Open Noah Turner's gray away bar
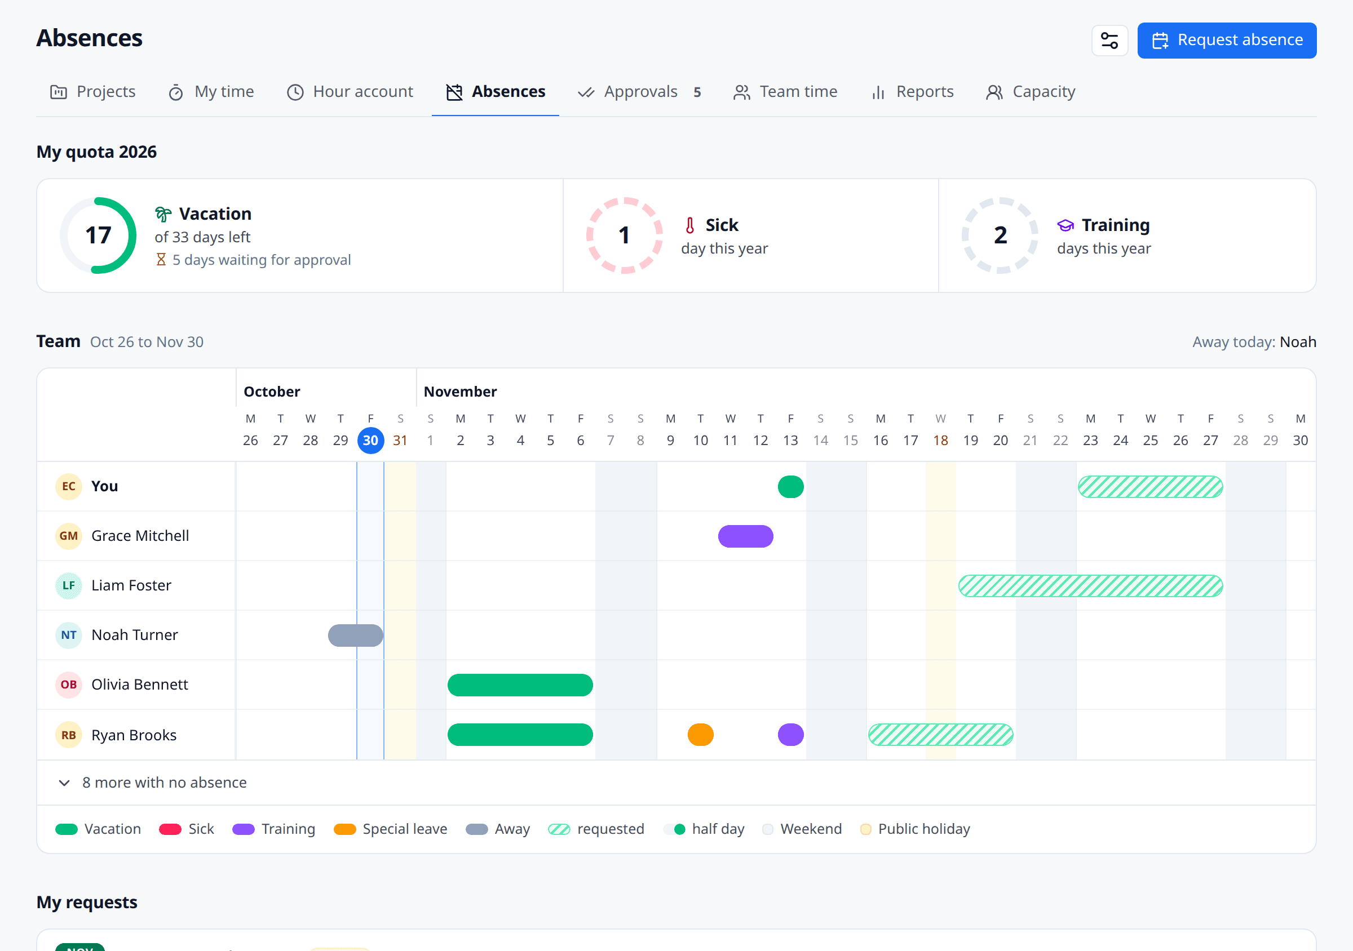 click(355, 636)
